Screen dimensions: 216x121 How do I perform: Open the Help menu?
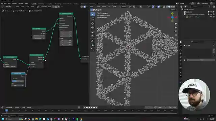(x=27, y=3)
